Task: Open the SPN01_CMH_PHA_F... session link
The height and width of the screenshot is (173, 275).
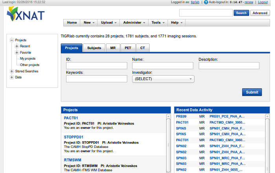Action: coord(227,128)
